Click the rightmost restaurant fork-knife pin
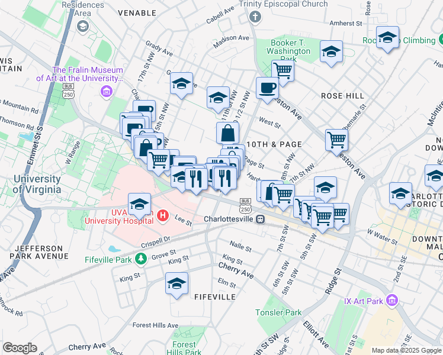Image resolution: width=443 pixels, height=355 pixels. tap(225, 179)
